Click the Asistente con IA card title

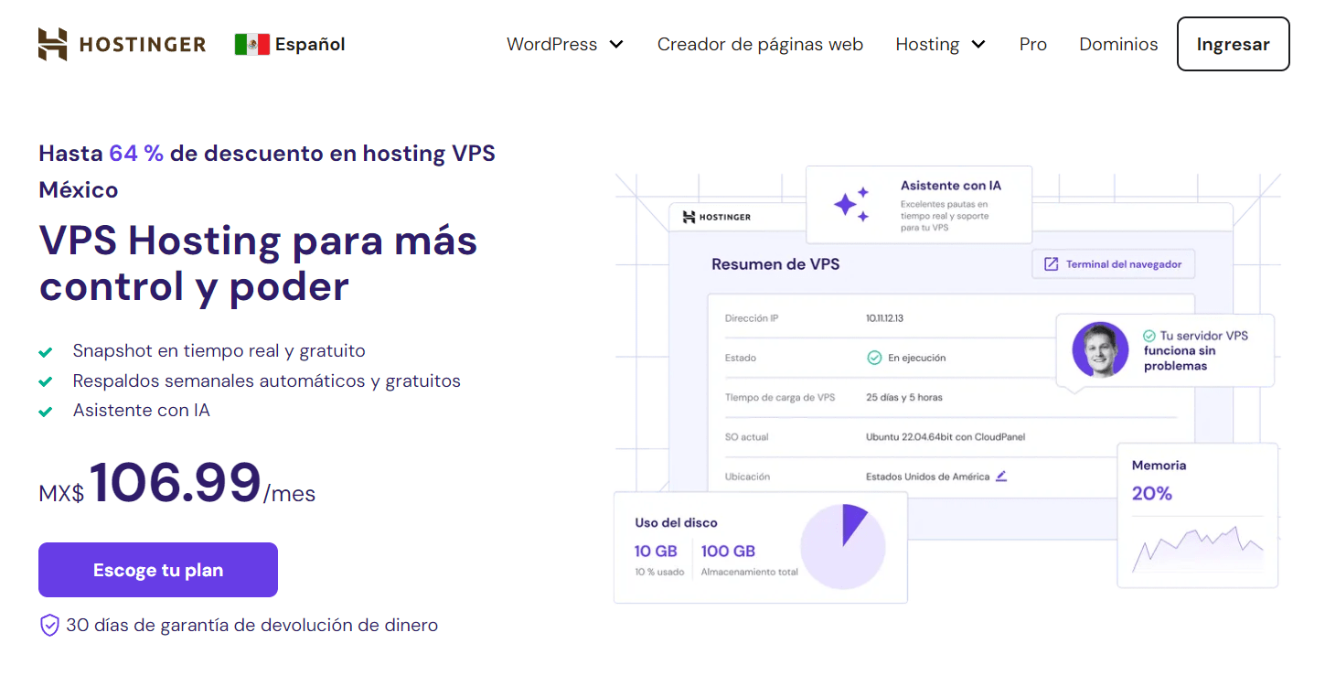point(951,186)
